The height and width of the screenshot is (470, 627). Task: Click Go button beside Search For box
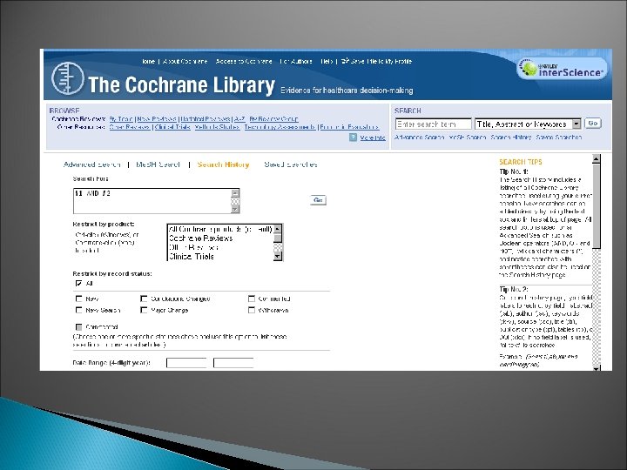319,200
